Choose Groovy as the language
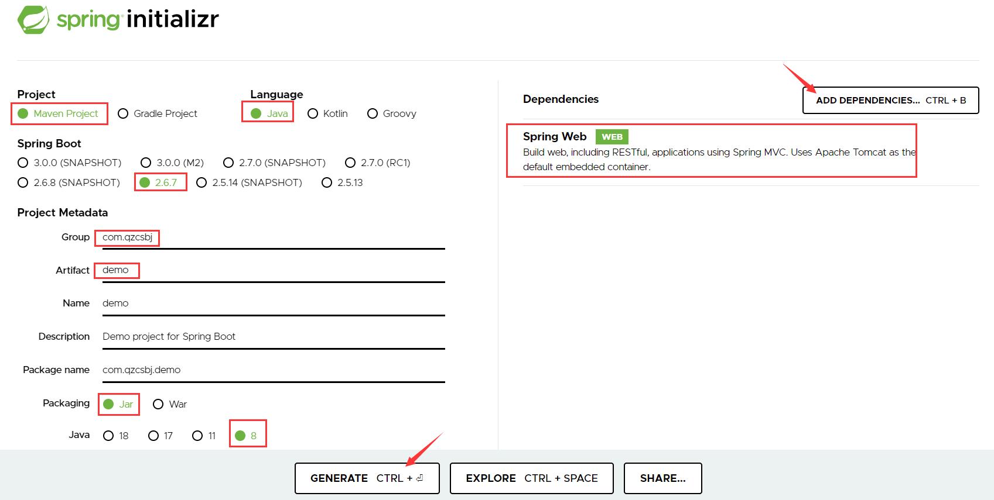Viewport: 994px width, 500px height. (x=392, y=113)
